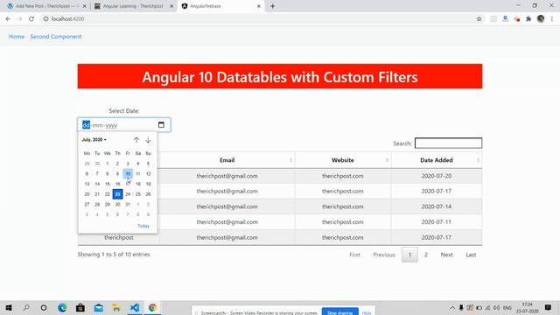560x315 pixels.
Task: Switch to Visual Studio Code on the taskbar
Action: (x=135, y=307)
